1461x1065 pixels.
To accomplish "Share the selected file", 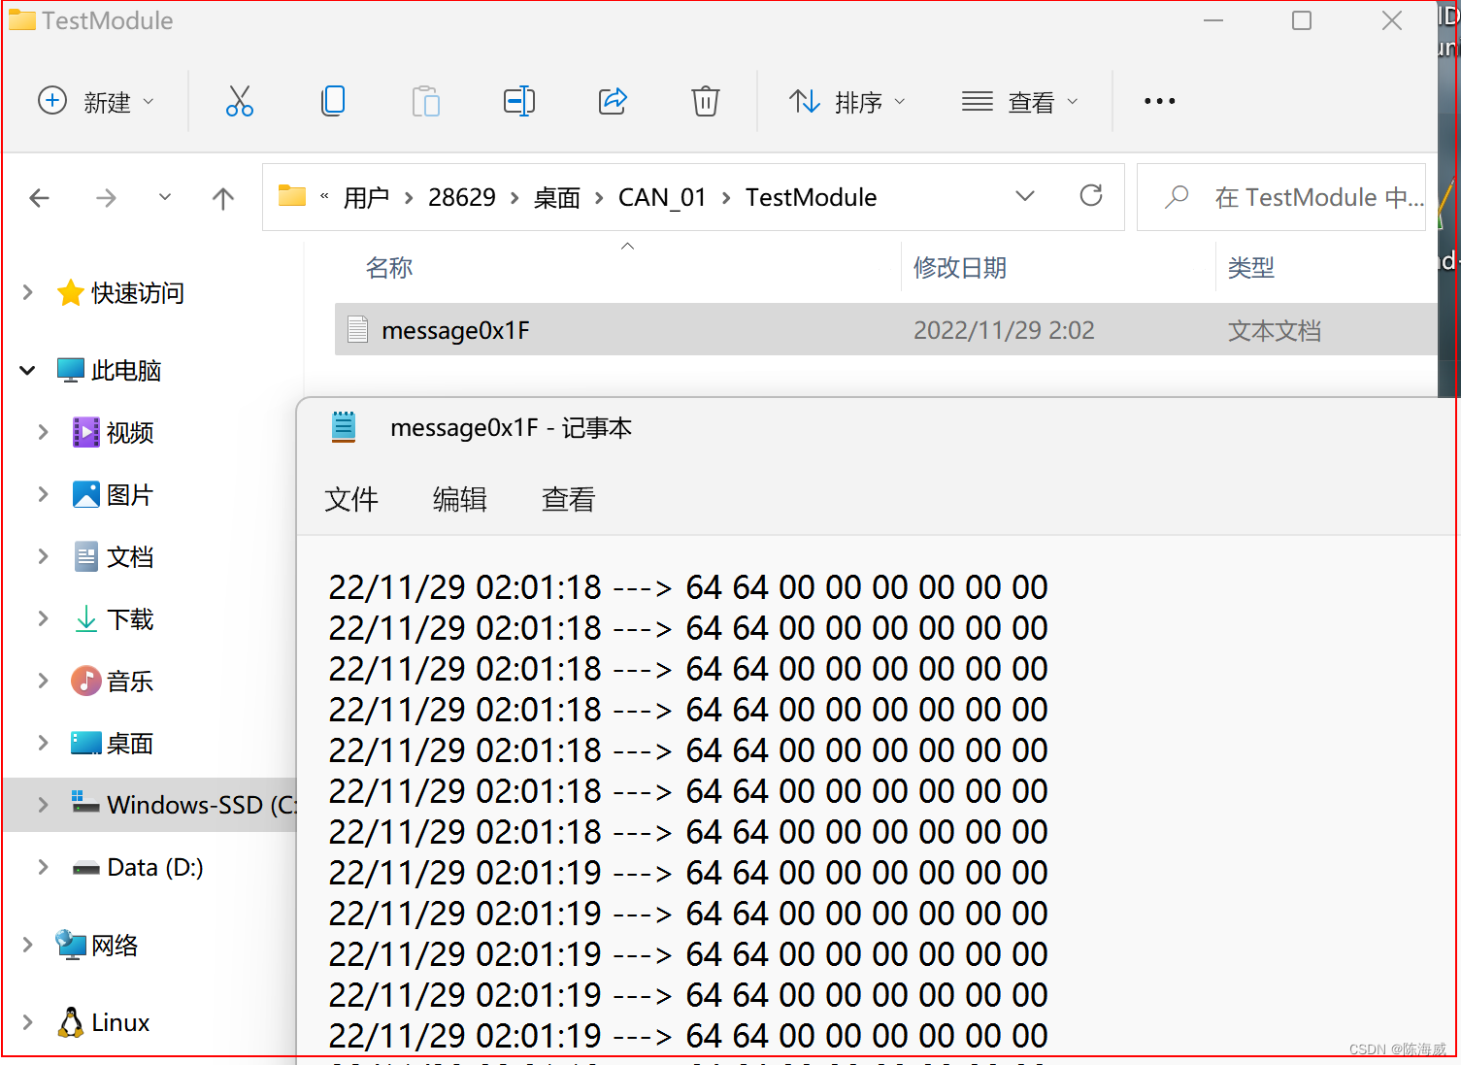I will [x=613, y=100].
